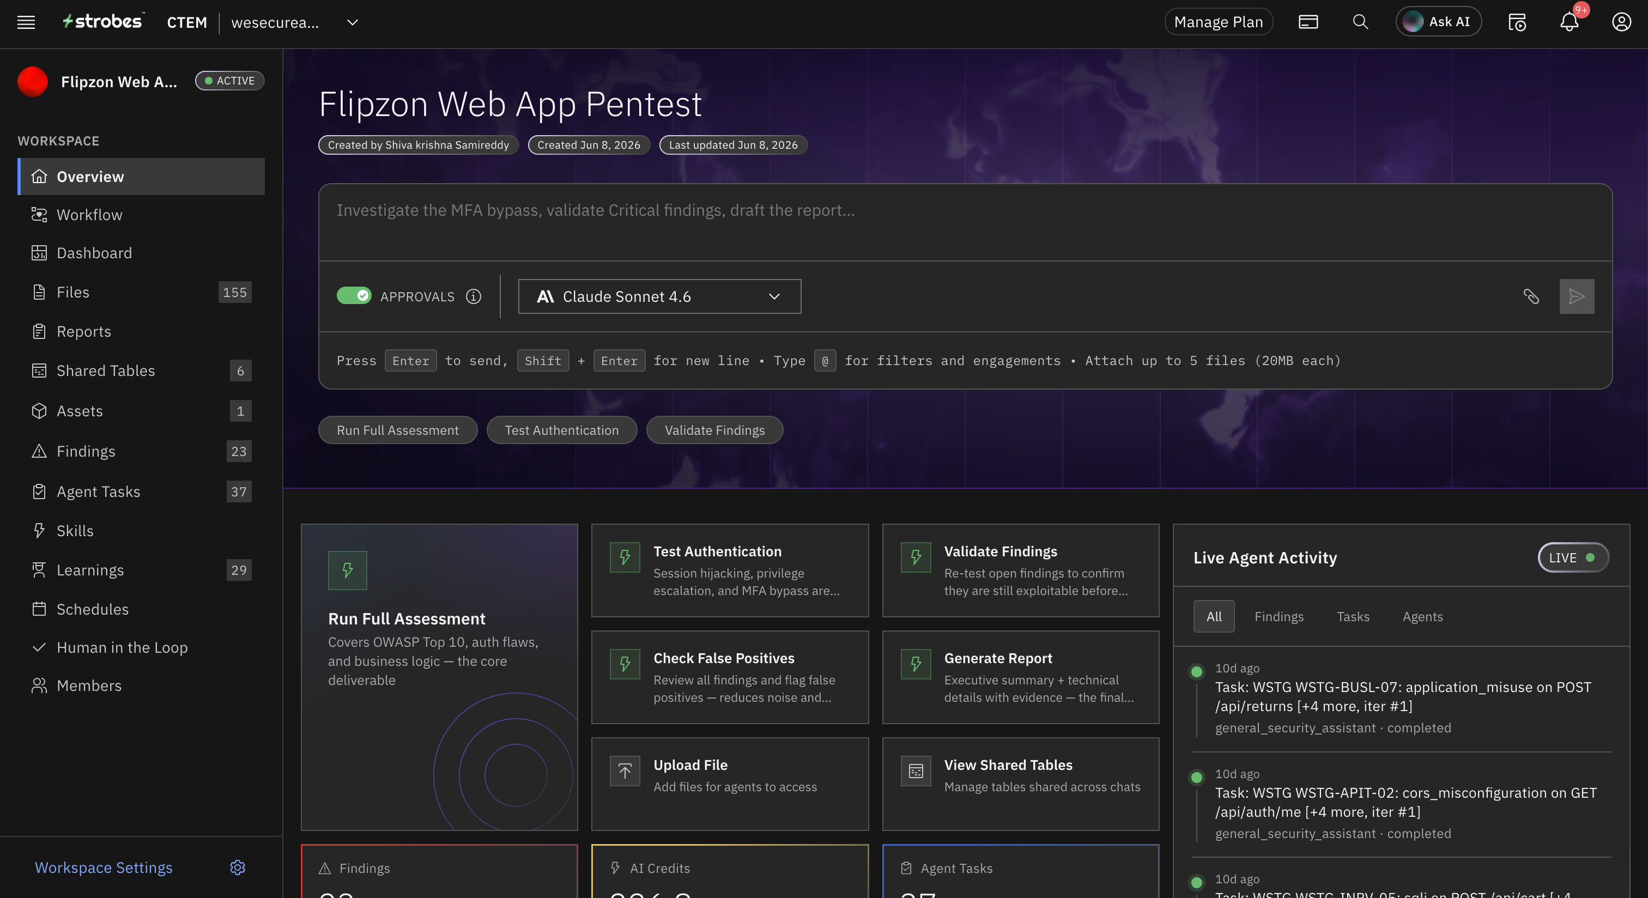Click the Created by Shiva krishna Samireddy tag
This screenshot has height=898, width=1648.
click(x=419, y=145)
